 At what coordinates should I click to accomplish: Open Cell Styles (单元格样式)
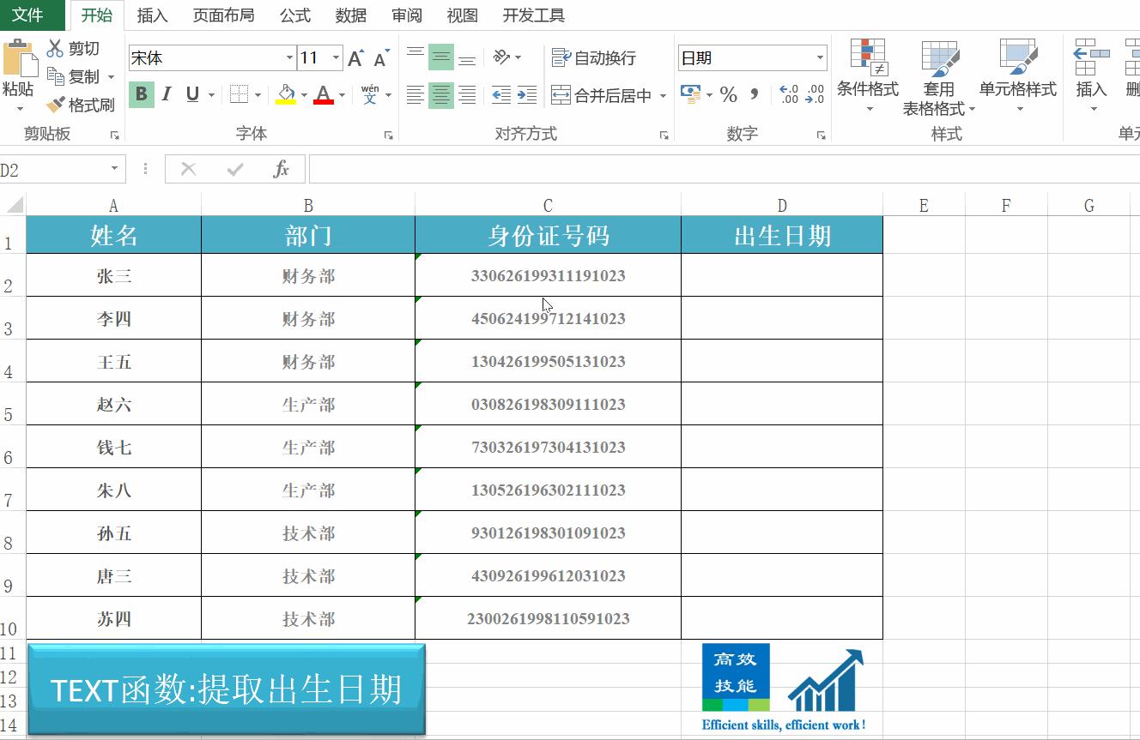point(1017,77)
